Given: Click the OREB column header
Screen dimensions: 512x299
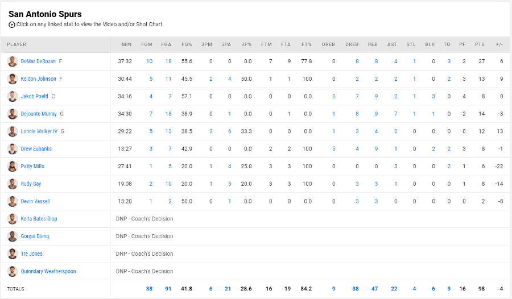Looking at the screenshot, I should (x=328, y=44).
